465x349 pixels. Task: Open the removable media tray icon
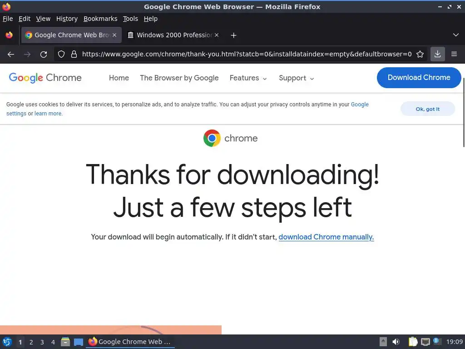(x=383, y=342)
